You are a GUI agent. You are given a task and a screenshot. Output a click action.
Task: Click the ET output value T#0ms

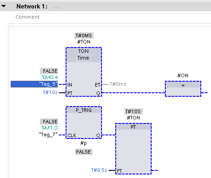[x=118, y=84]
